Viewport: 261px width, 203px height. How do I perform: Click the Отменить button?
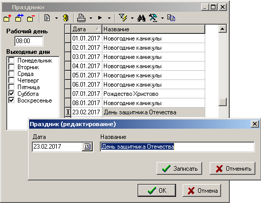click(x=233, y=169)
